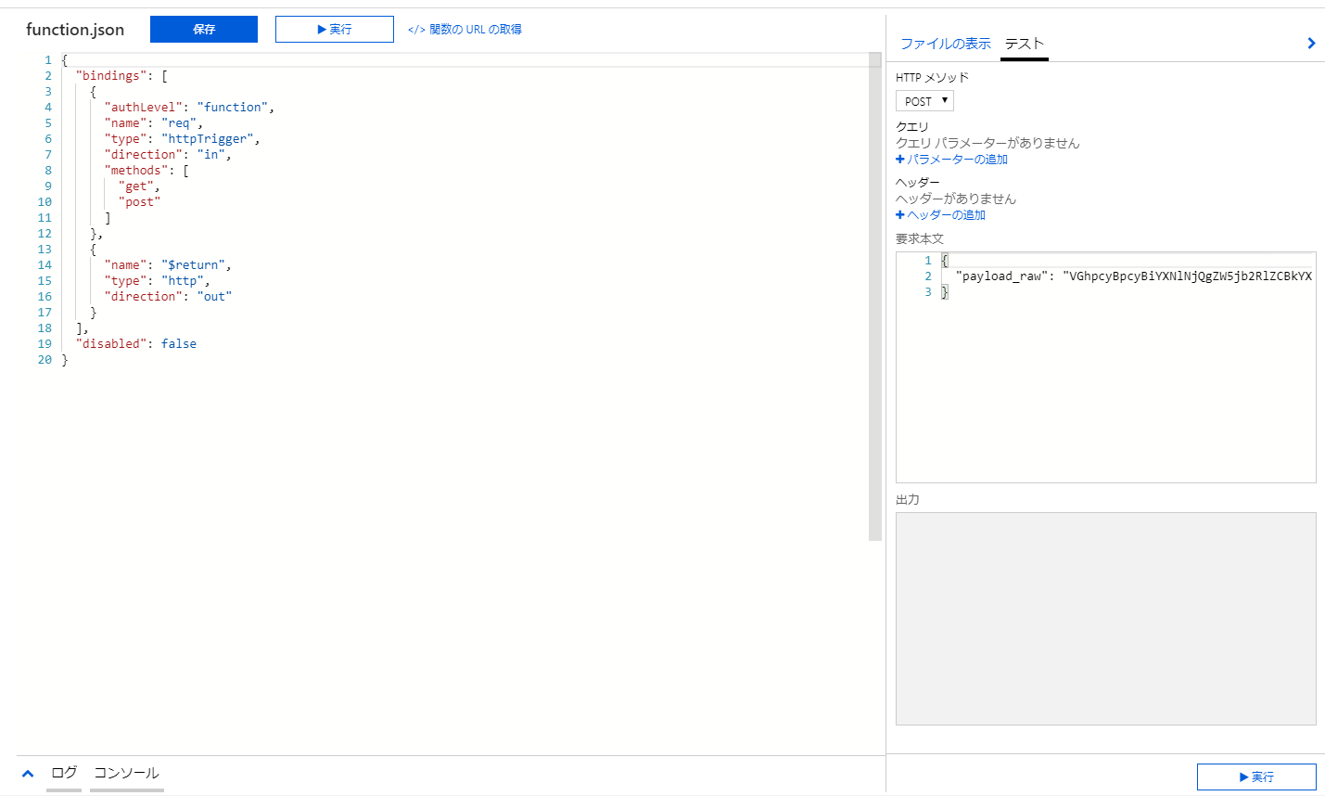
Task: Click the payload_raw line in request body
Action: click(x=1134, y=276)
